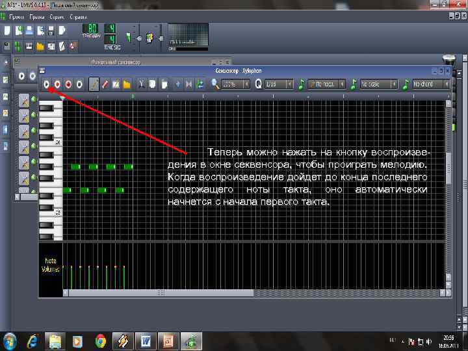Cut selected notes with scissors icon
Image resolution: width=468 pixels, height=351 pixels.
142,84
